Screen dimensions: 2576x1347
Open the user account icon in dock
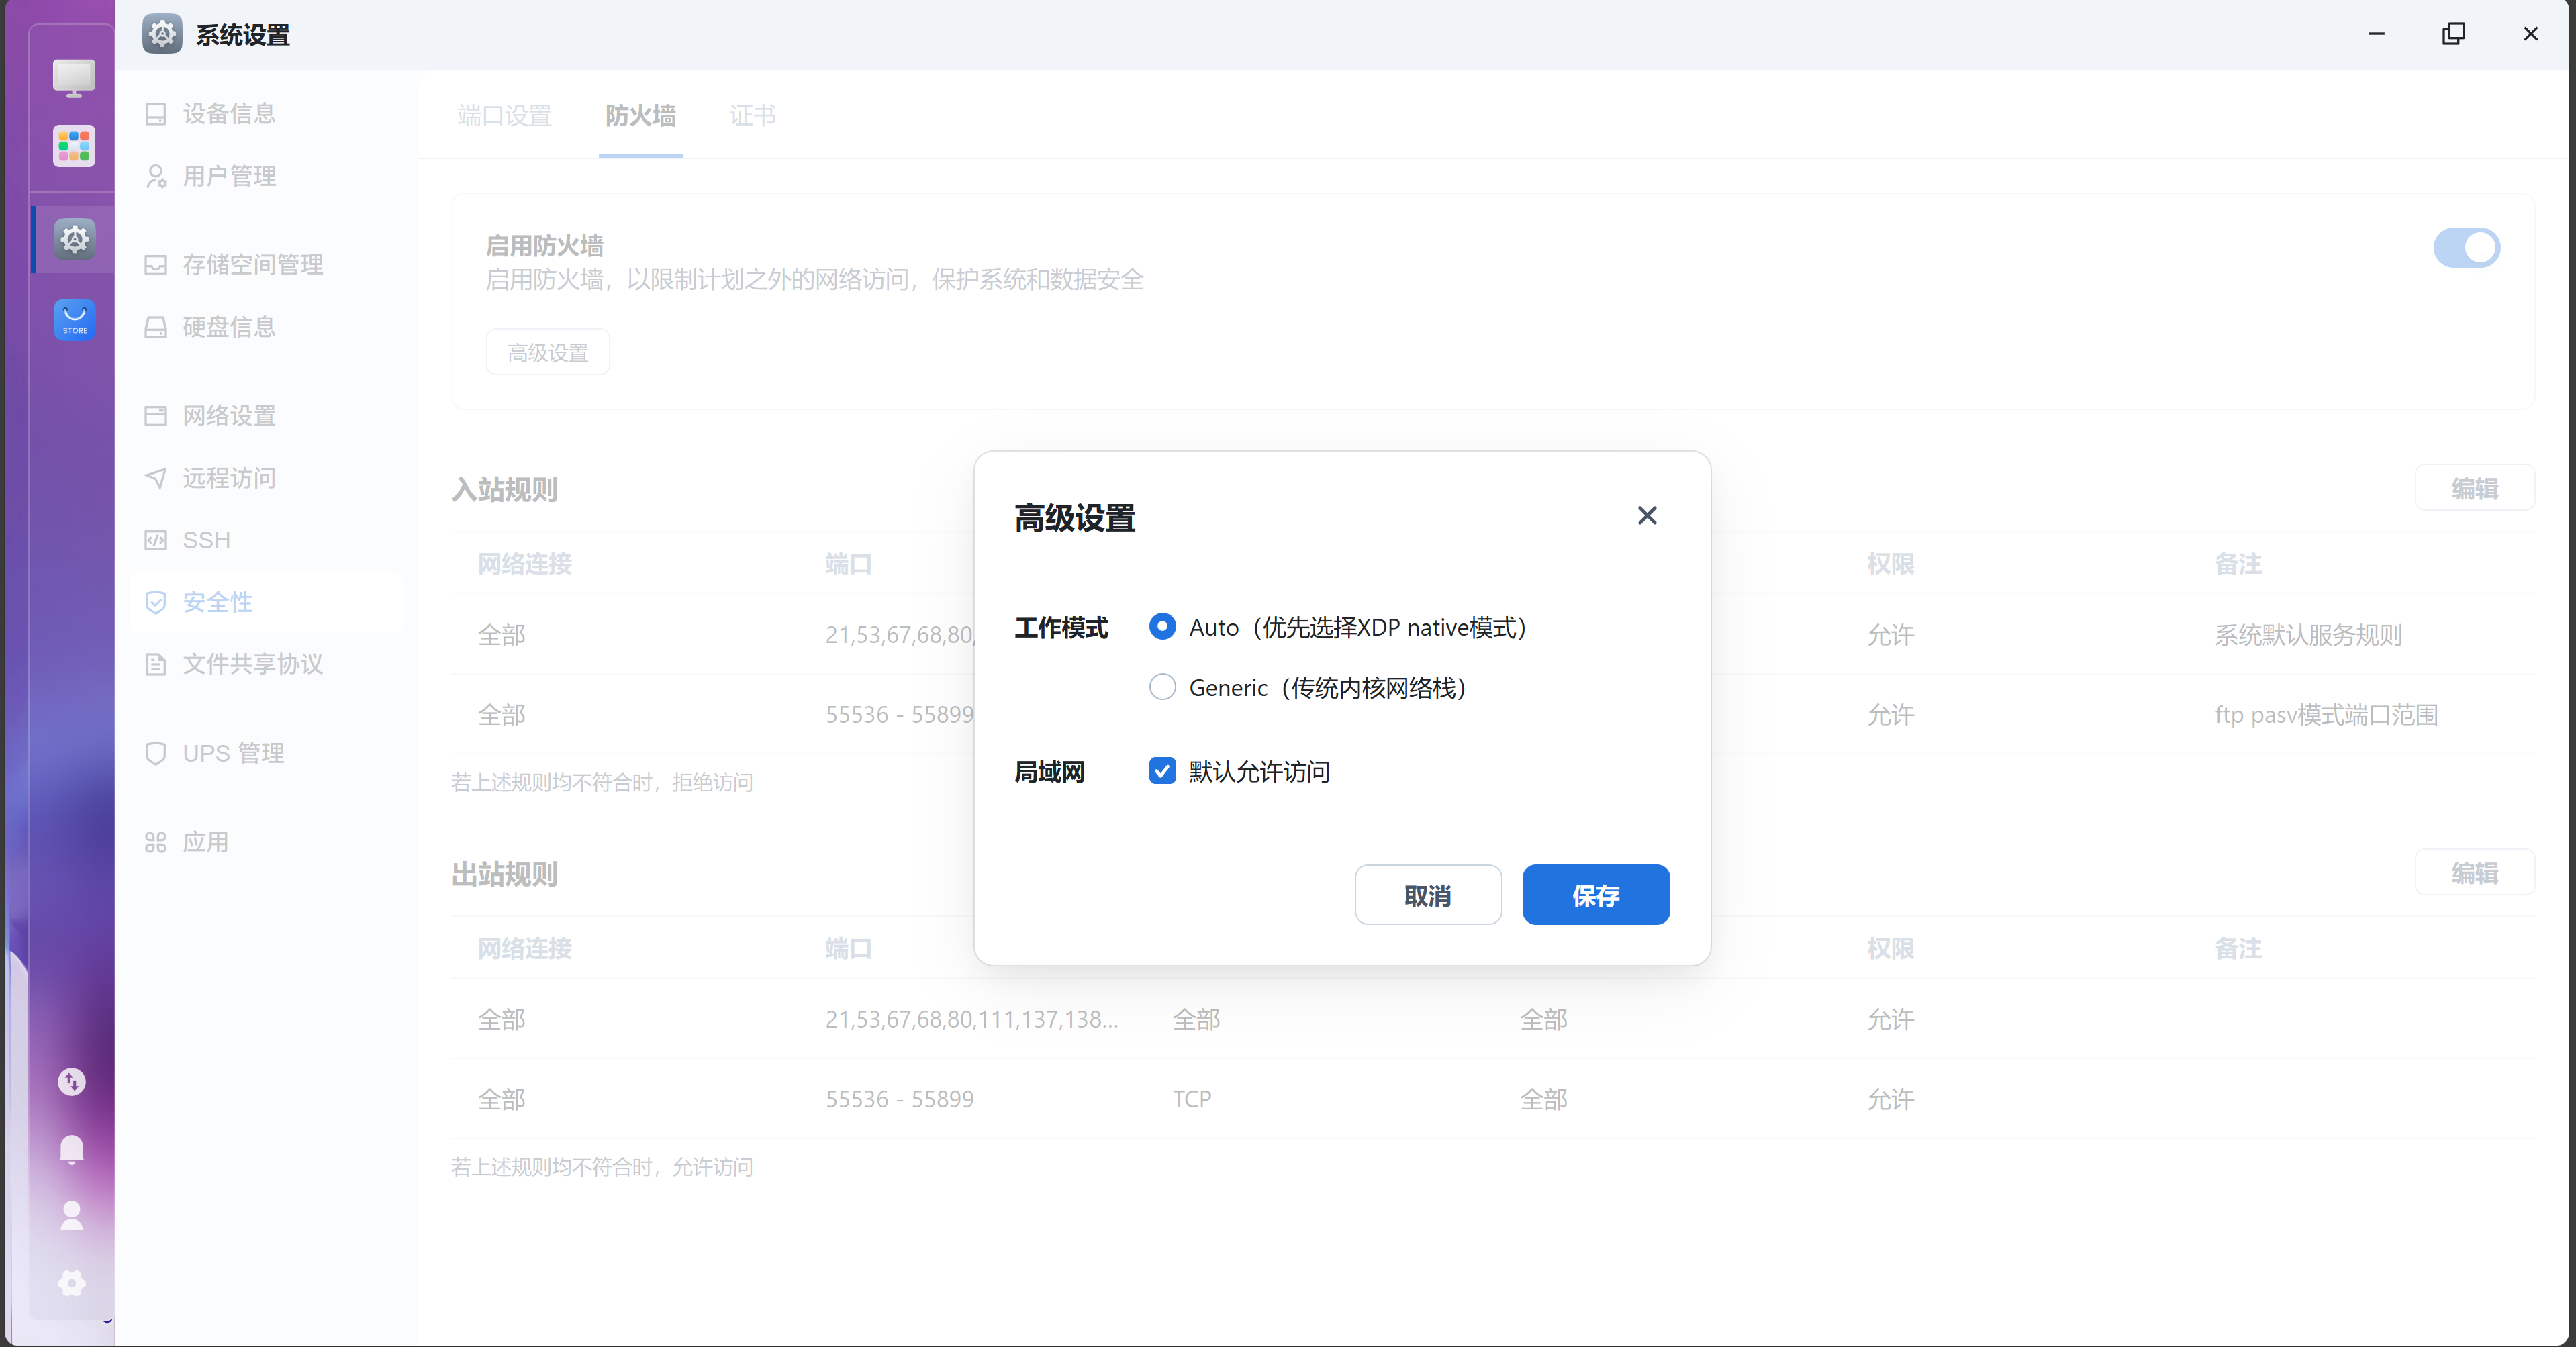point(72,1216)
